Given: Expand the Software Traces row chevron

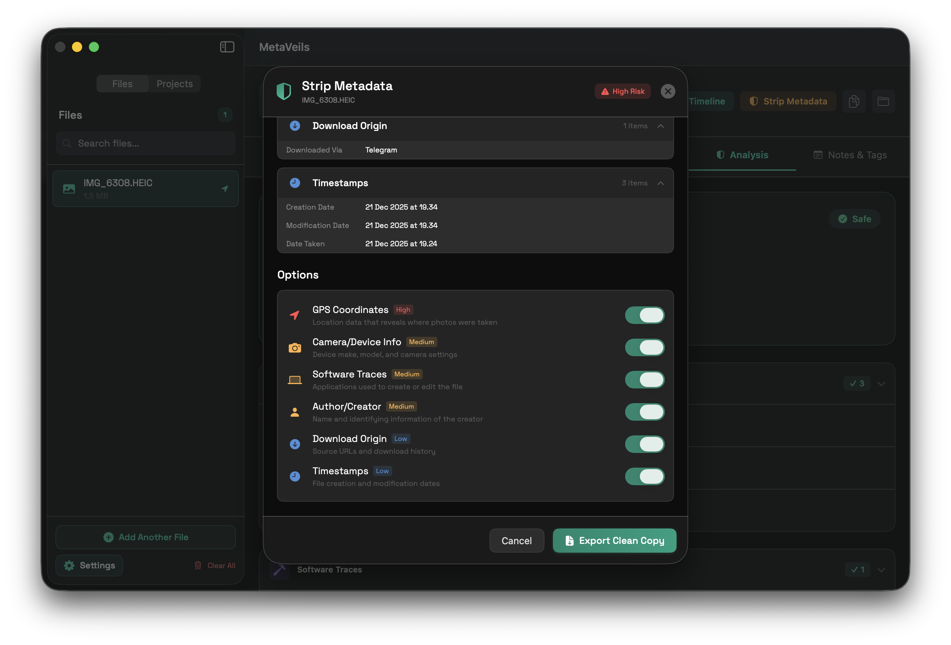Looking at the screenshot, I should coord(881,570).
